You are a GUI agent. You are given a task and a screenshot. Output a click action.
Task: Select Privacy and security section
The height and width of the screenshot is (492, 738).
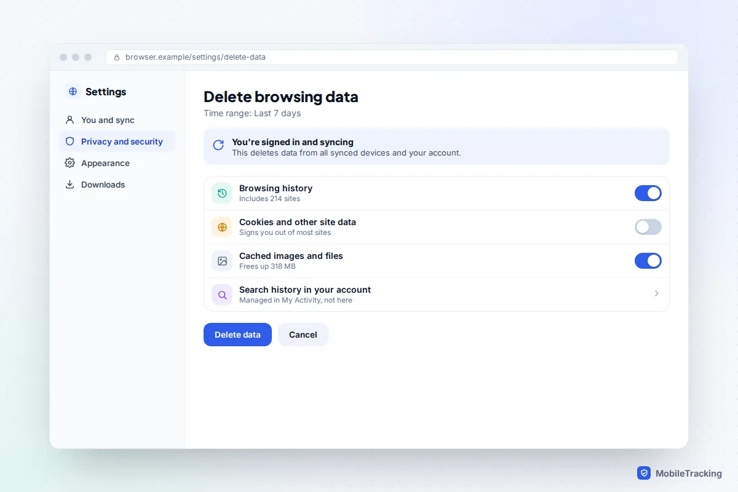117,141
